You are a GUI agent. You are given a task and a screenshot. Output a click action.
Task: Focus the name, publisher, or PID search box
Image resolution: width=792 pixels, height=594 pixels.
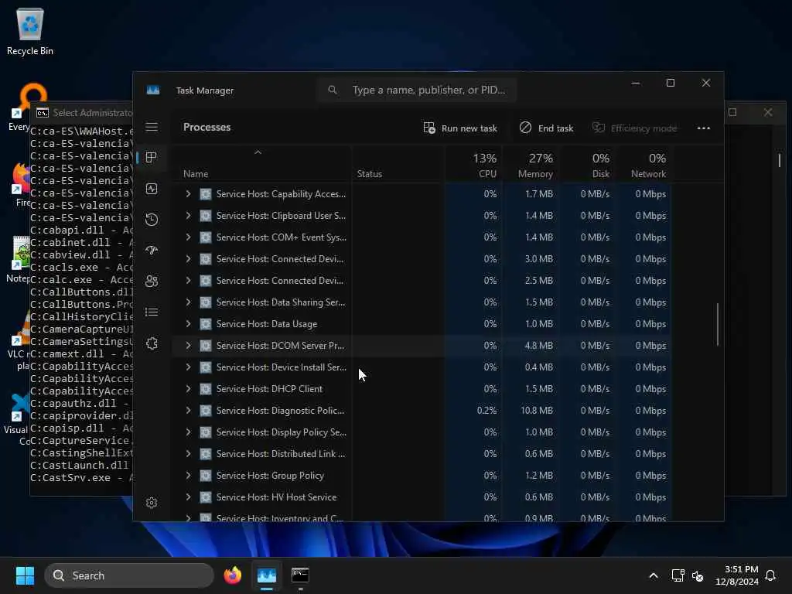pos(417,90)
